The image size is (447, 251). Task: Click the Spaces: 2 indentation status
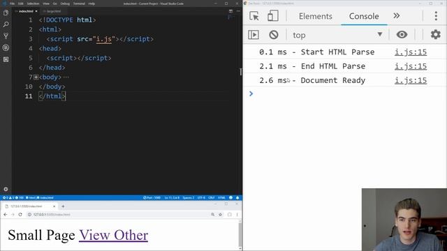click(x=188, y=198)
